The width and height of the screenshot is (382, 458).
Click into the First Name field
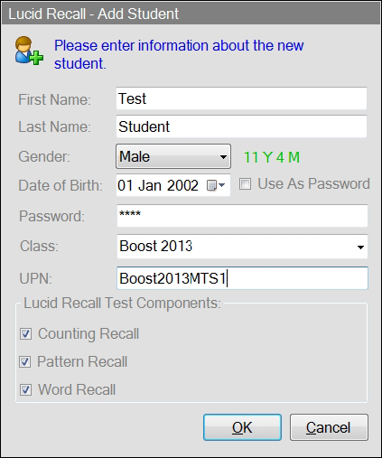point(241,98)
